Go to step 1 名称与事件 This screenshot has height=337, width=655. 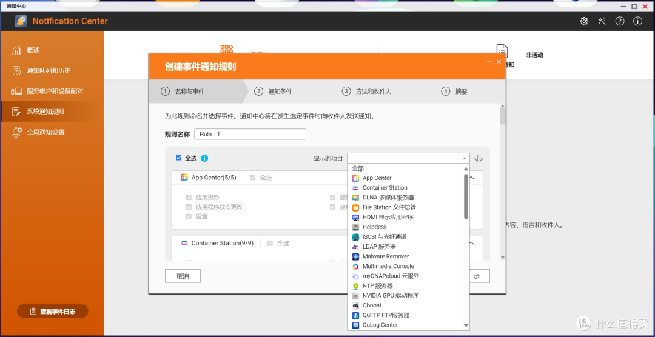tap(184, 92)
